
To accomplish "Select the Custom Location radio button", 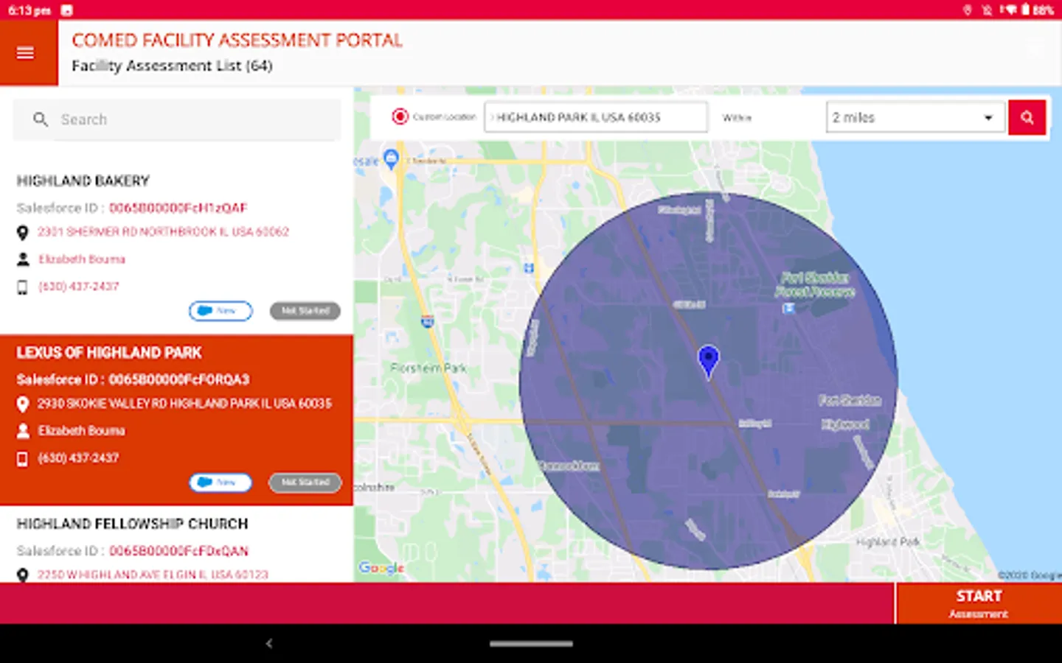I will (x=400, y=116).
